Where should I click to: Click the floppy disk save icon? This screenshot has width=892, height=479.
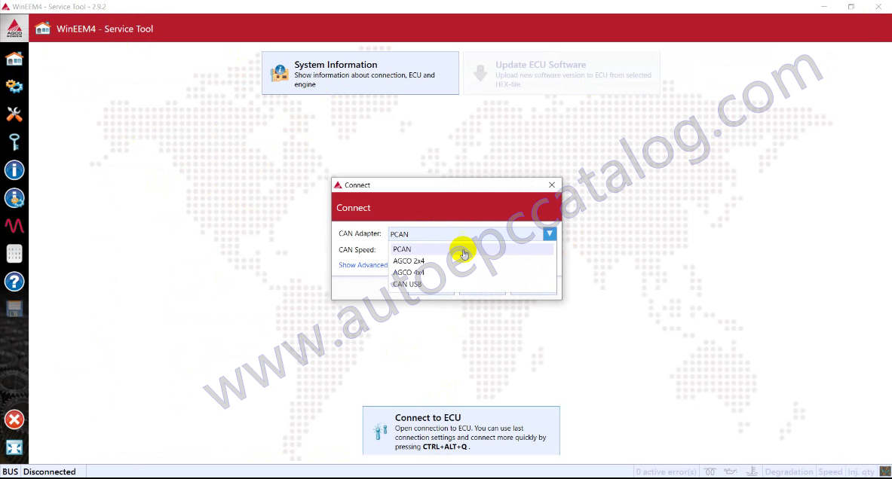[14, 309]
